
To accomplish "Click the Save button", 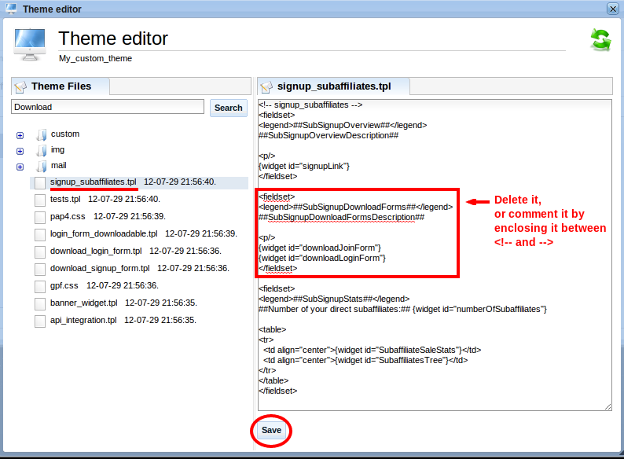I will point(271,431).
